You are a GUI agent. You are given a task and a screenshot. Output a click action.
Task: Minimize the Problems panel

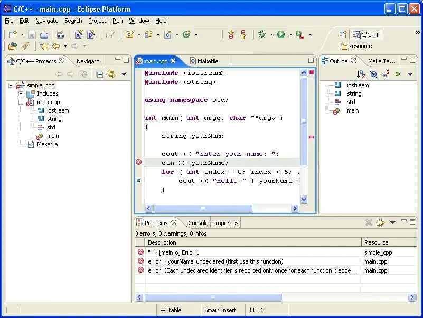[404, 221]
